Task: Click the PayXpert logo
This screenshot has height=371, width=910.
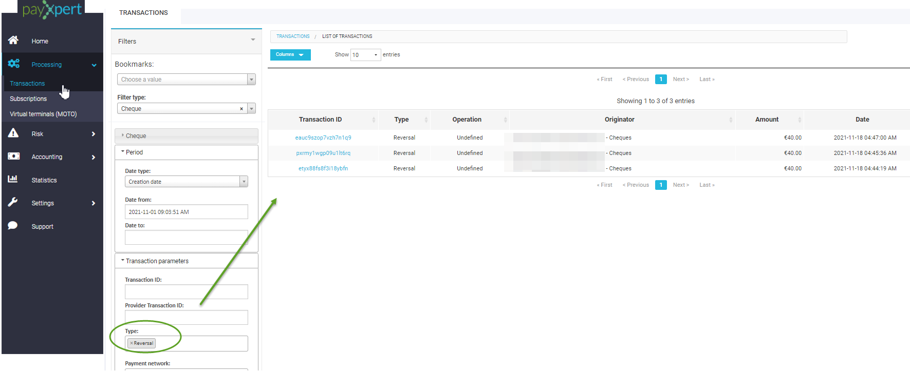Action: pyautogui.click(x=52, y=9)
